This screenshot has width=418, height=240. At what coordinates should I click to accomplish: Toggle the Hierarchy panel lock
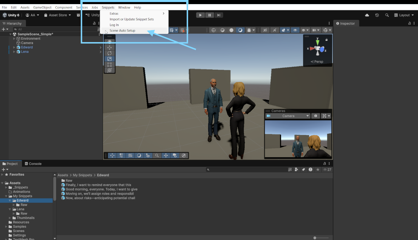(x=94, y=23)
